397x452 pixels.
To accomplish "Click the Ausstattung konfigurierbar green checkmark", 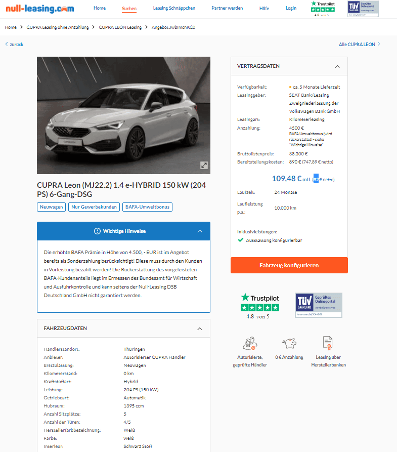I will coord(241,240).
